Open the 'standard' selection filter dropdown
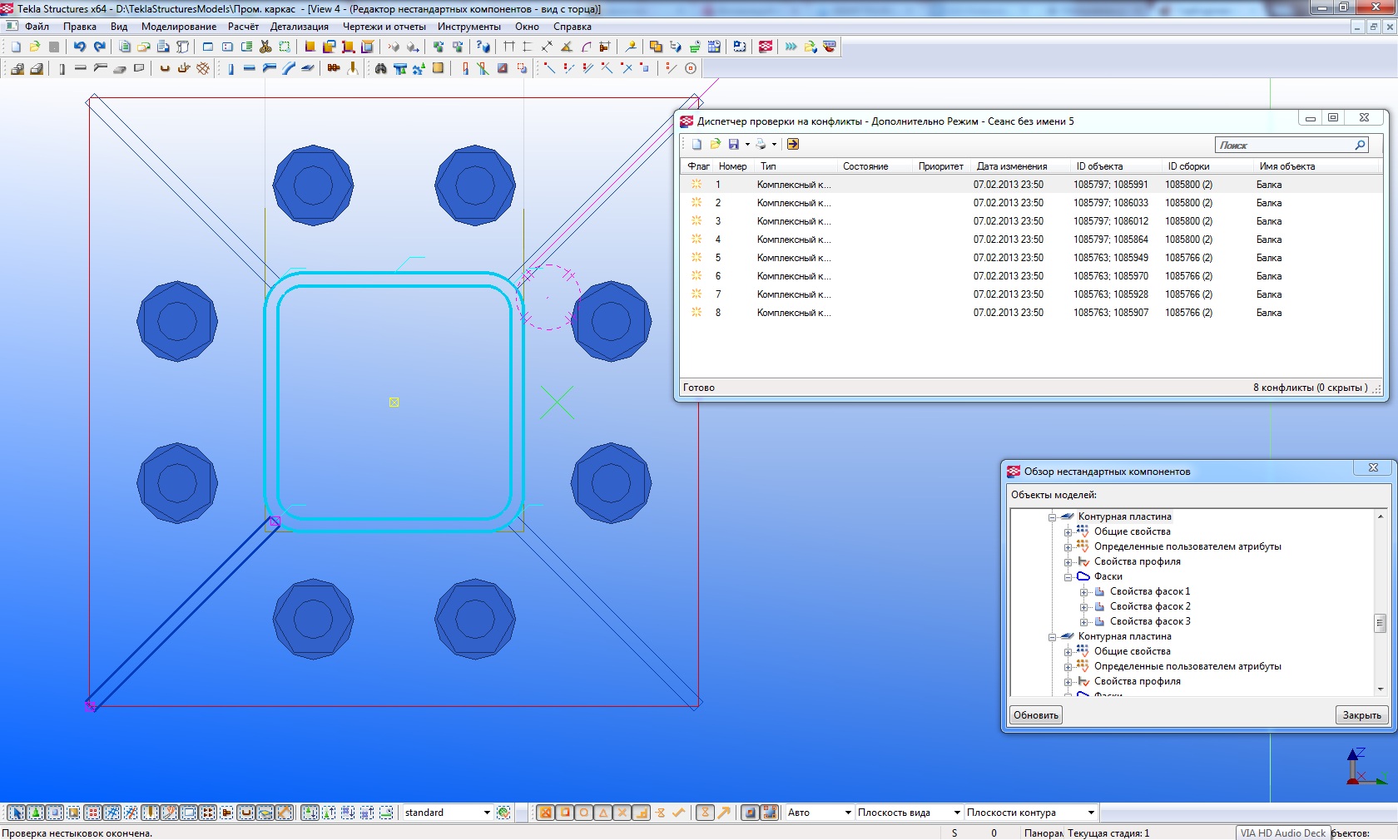Screen dimensions: 1398x840 point(487,813)
